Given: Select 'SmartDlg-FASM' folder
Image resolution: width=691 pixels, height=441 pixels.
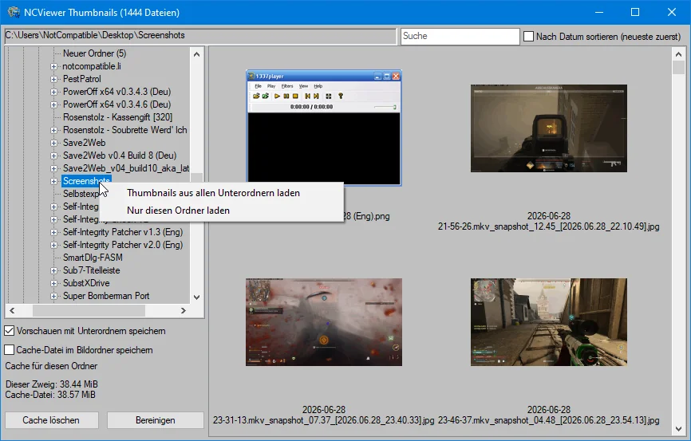Looking at the screenshot, I should pos(93,258).
